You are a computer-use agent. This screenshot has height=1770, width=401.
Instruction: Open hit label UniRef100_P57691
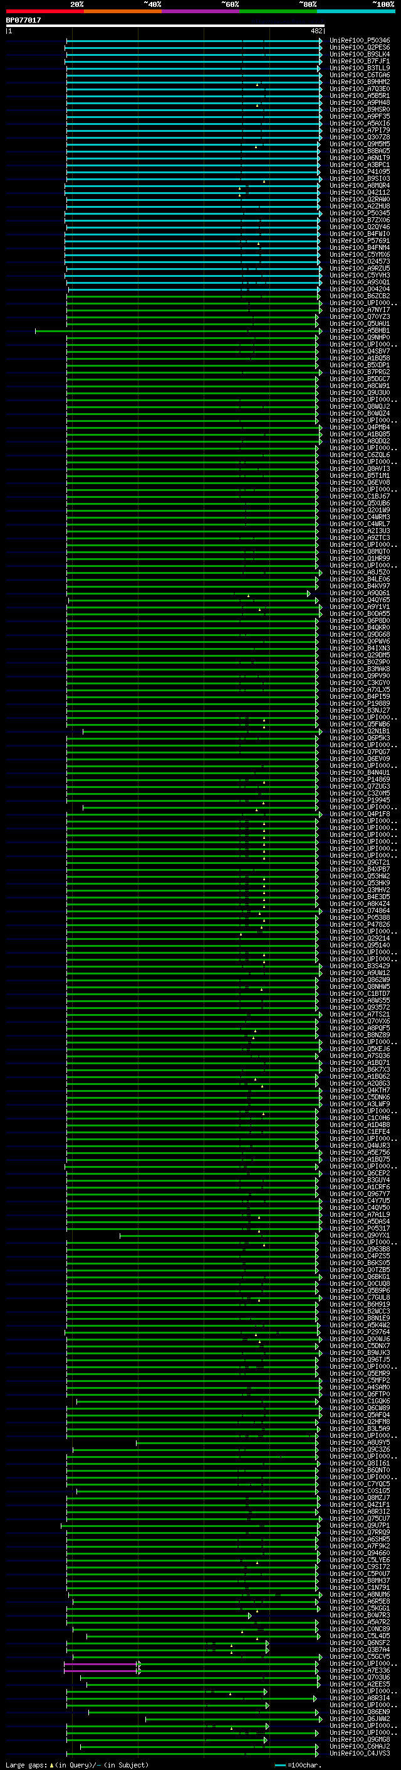[x=360, y=240]
